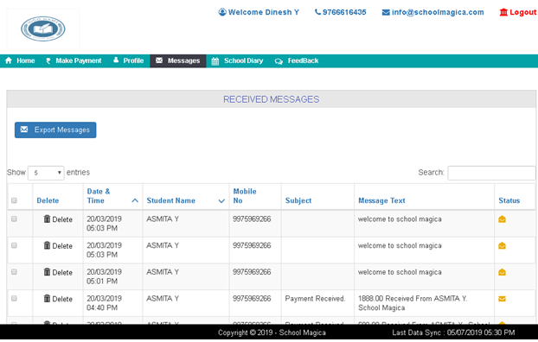Click the Export Messages button
Image resolution: width=538 pixels, height=342 pixels.
55,130
